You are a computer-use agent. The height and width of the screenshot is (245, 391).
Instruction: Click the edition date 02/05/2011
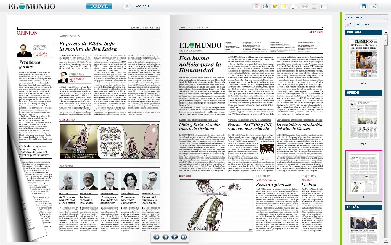coord(142,6)
